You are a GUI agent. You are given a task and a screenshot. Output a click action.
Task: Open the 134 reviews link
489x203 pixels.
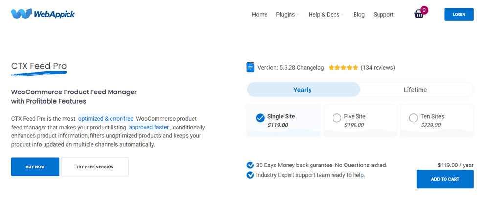378,68
